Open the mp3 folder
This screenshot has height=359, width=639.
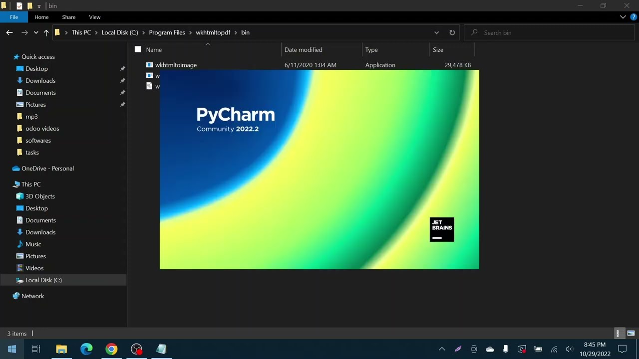click(31, 117)
